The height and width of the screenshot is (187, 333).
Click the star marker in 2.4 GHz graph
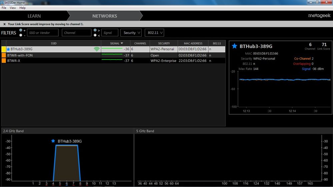pos(53,141)
